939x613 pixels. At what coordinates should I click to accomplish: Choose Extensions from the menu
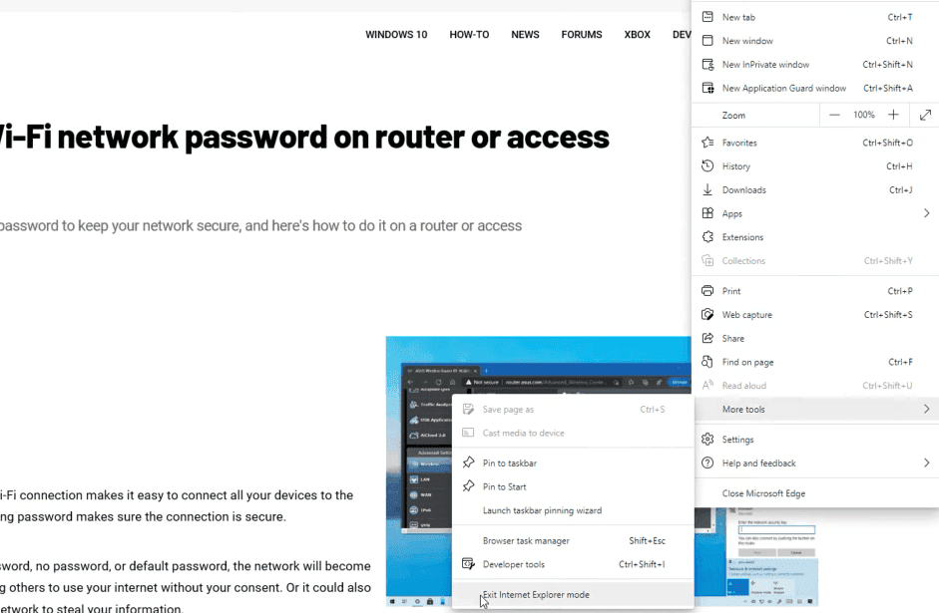click(815, 237)
